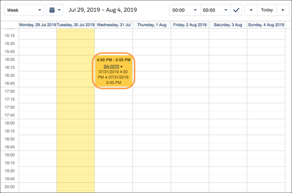
Task: Click the 15:15 time label
Action: click(10, 35)
